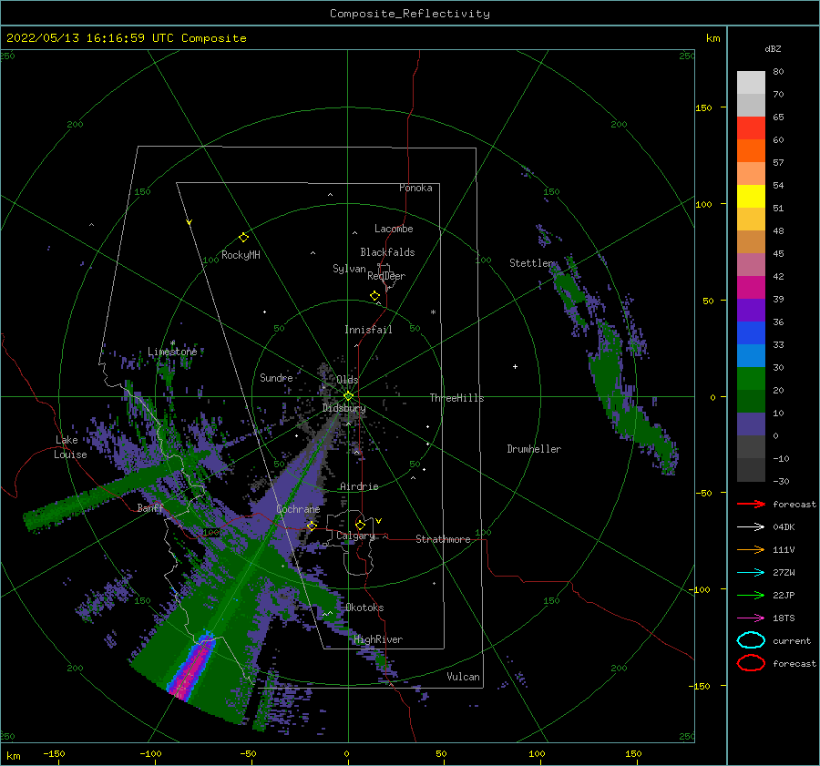Click the ThreeHills label
Viewport: 820px width, 766px height.
[x=456, y=398]
